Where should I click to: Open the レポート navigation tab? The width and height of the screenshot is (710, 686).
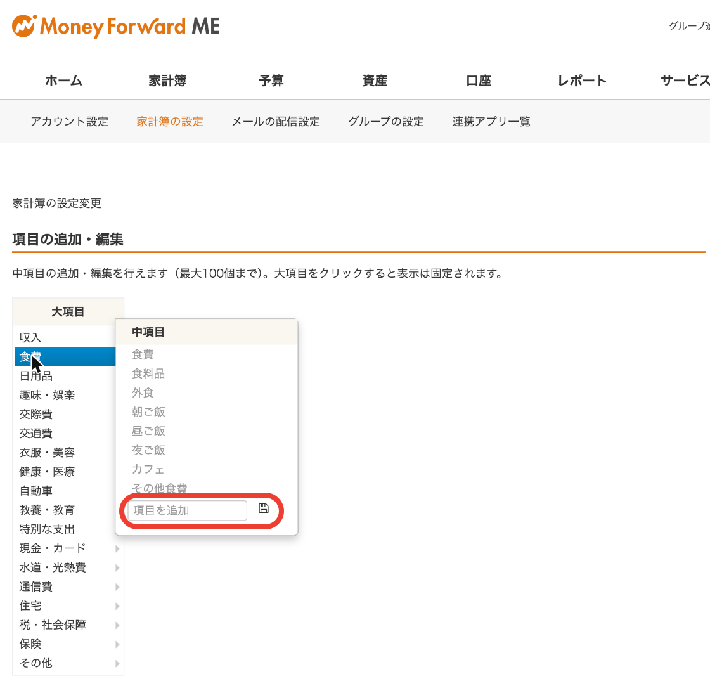coord(582,81)
